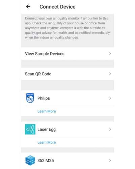The image size is (135, 169).
Task: Click the Connect Device page title
Action: pos(57,7)
